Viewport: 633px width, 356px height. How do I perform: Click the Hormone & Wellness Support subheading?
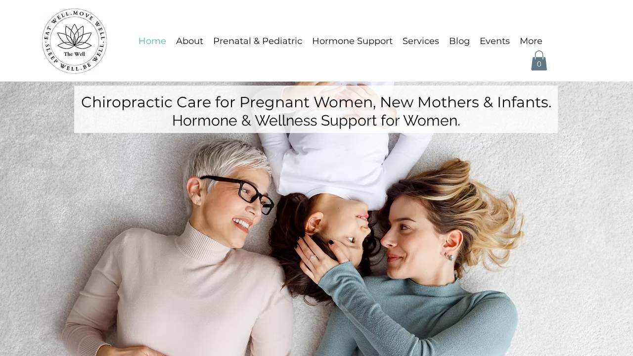click(316, 121)
